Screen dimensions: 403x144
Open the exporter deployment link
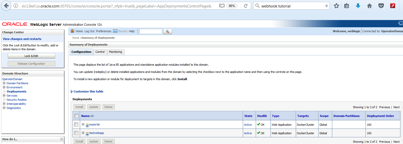coord(95,124)
